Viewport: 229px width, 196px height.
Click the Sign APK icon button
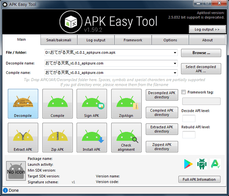92,104
